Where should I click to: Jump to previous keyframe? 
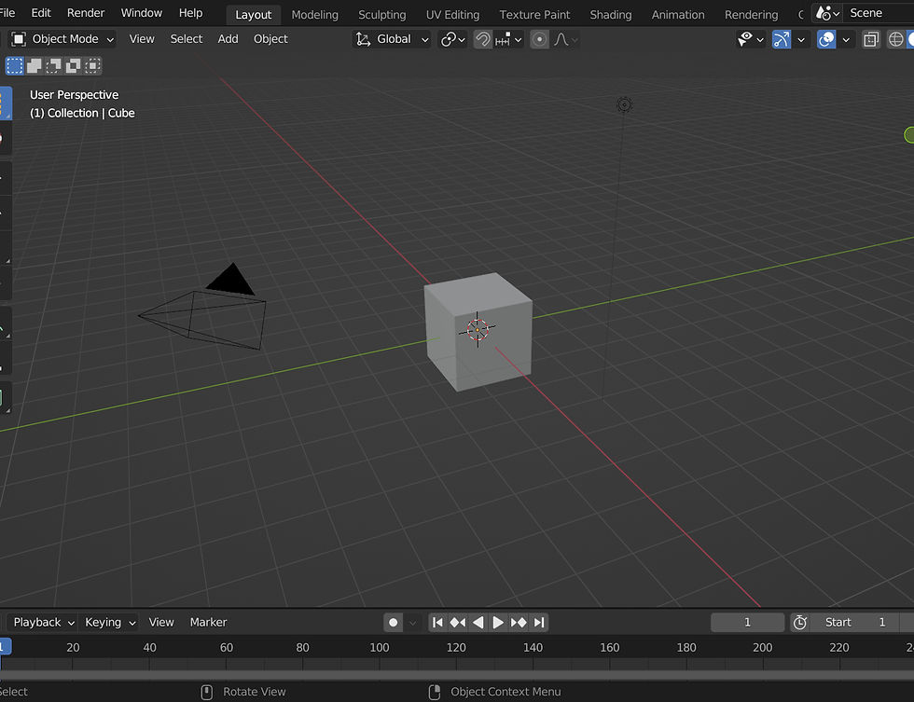[458, 623]
